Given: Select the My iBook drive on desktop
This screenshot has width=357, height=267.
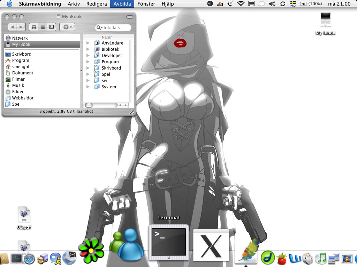Looking at the screenshot, I should [326, 24].
